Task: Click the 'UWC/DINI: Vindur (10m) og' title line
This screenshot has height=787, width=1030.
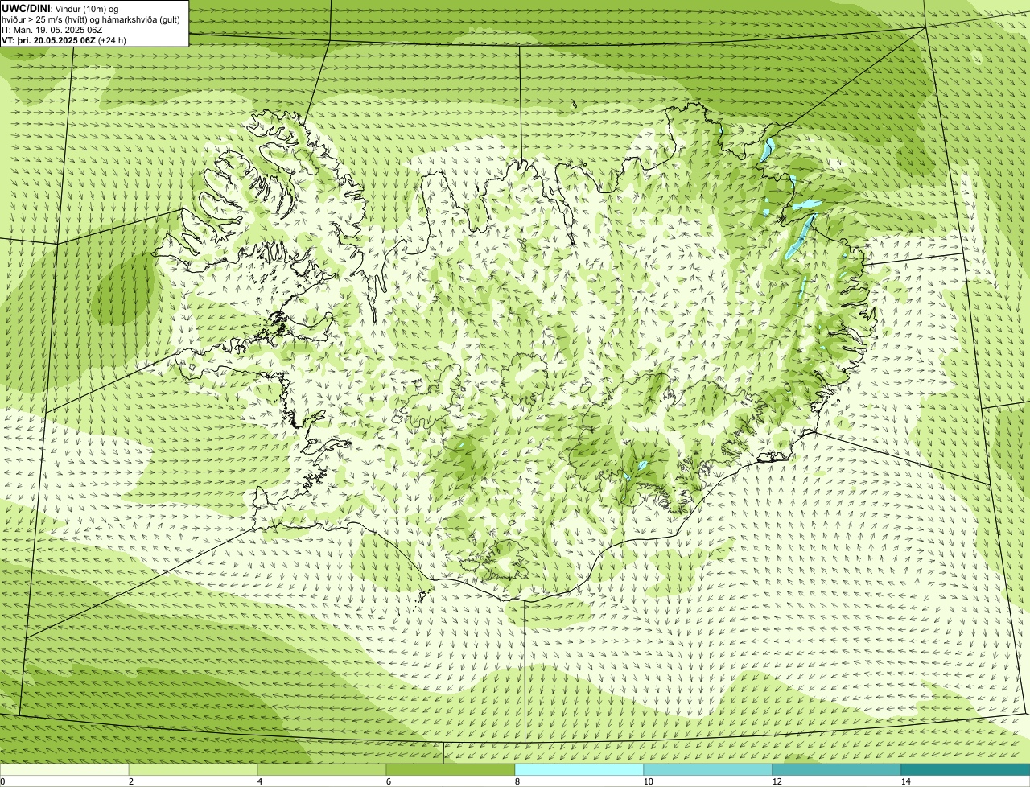Action: click(x=60, y=8)
